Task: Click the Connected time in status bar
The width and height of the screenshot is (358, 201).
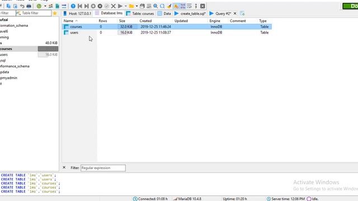Action: pyautogui.click(x=150, y=199)
